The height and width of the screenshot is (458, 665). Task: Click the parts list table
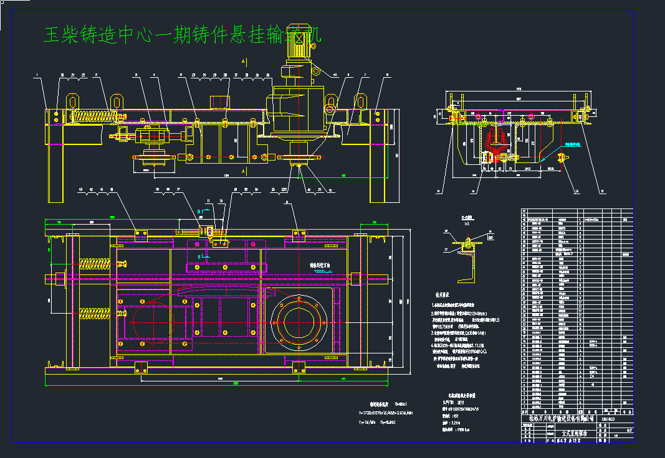[576, 311]
